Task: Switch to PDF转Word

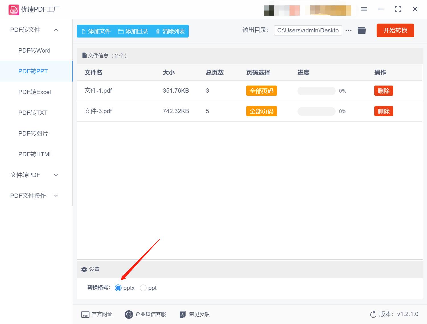Action: pos(34,50)
